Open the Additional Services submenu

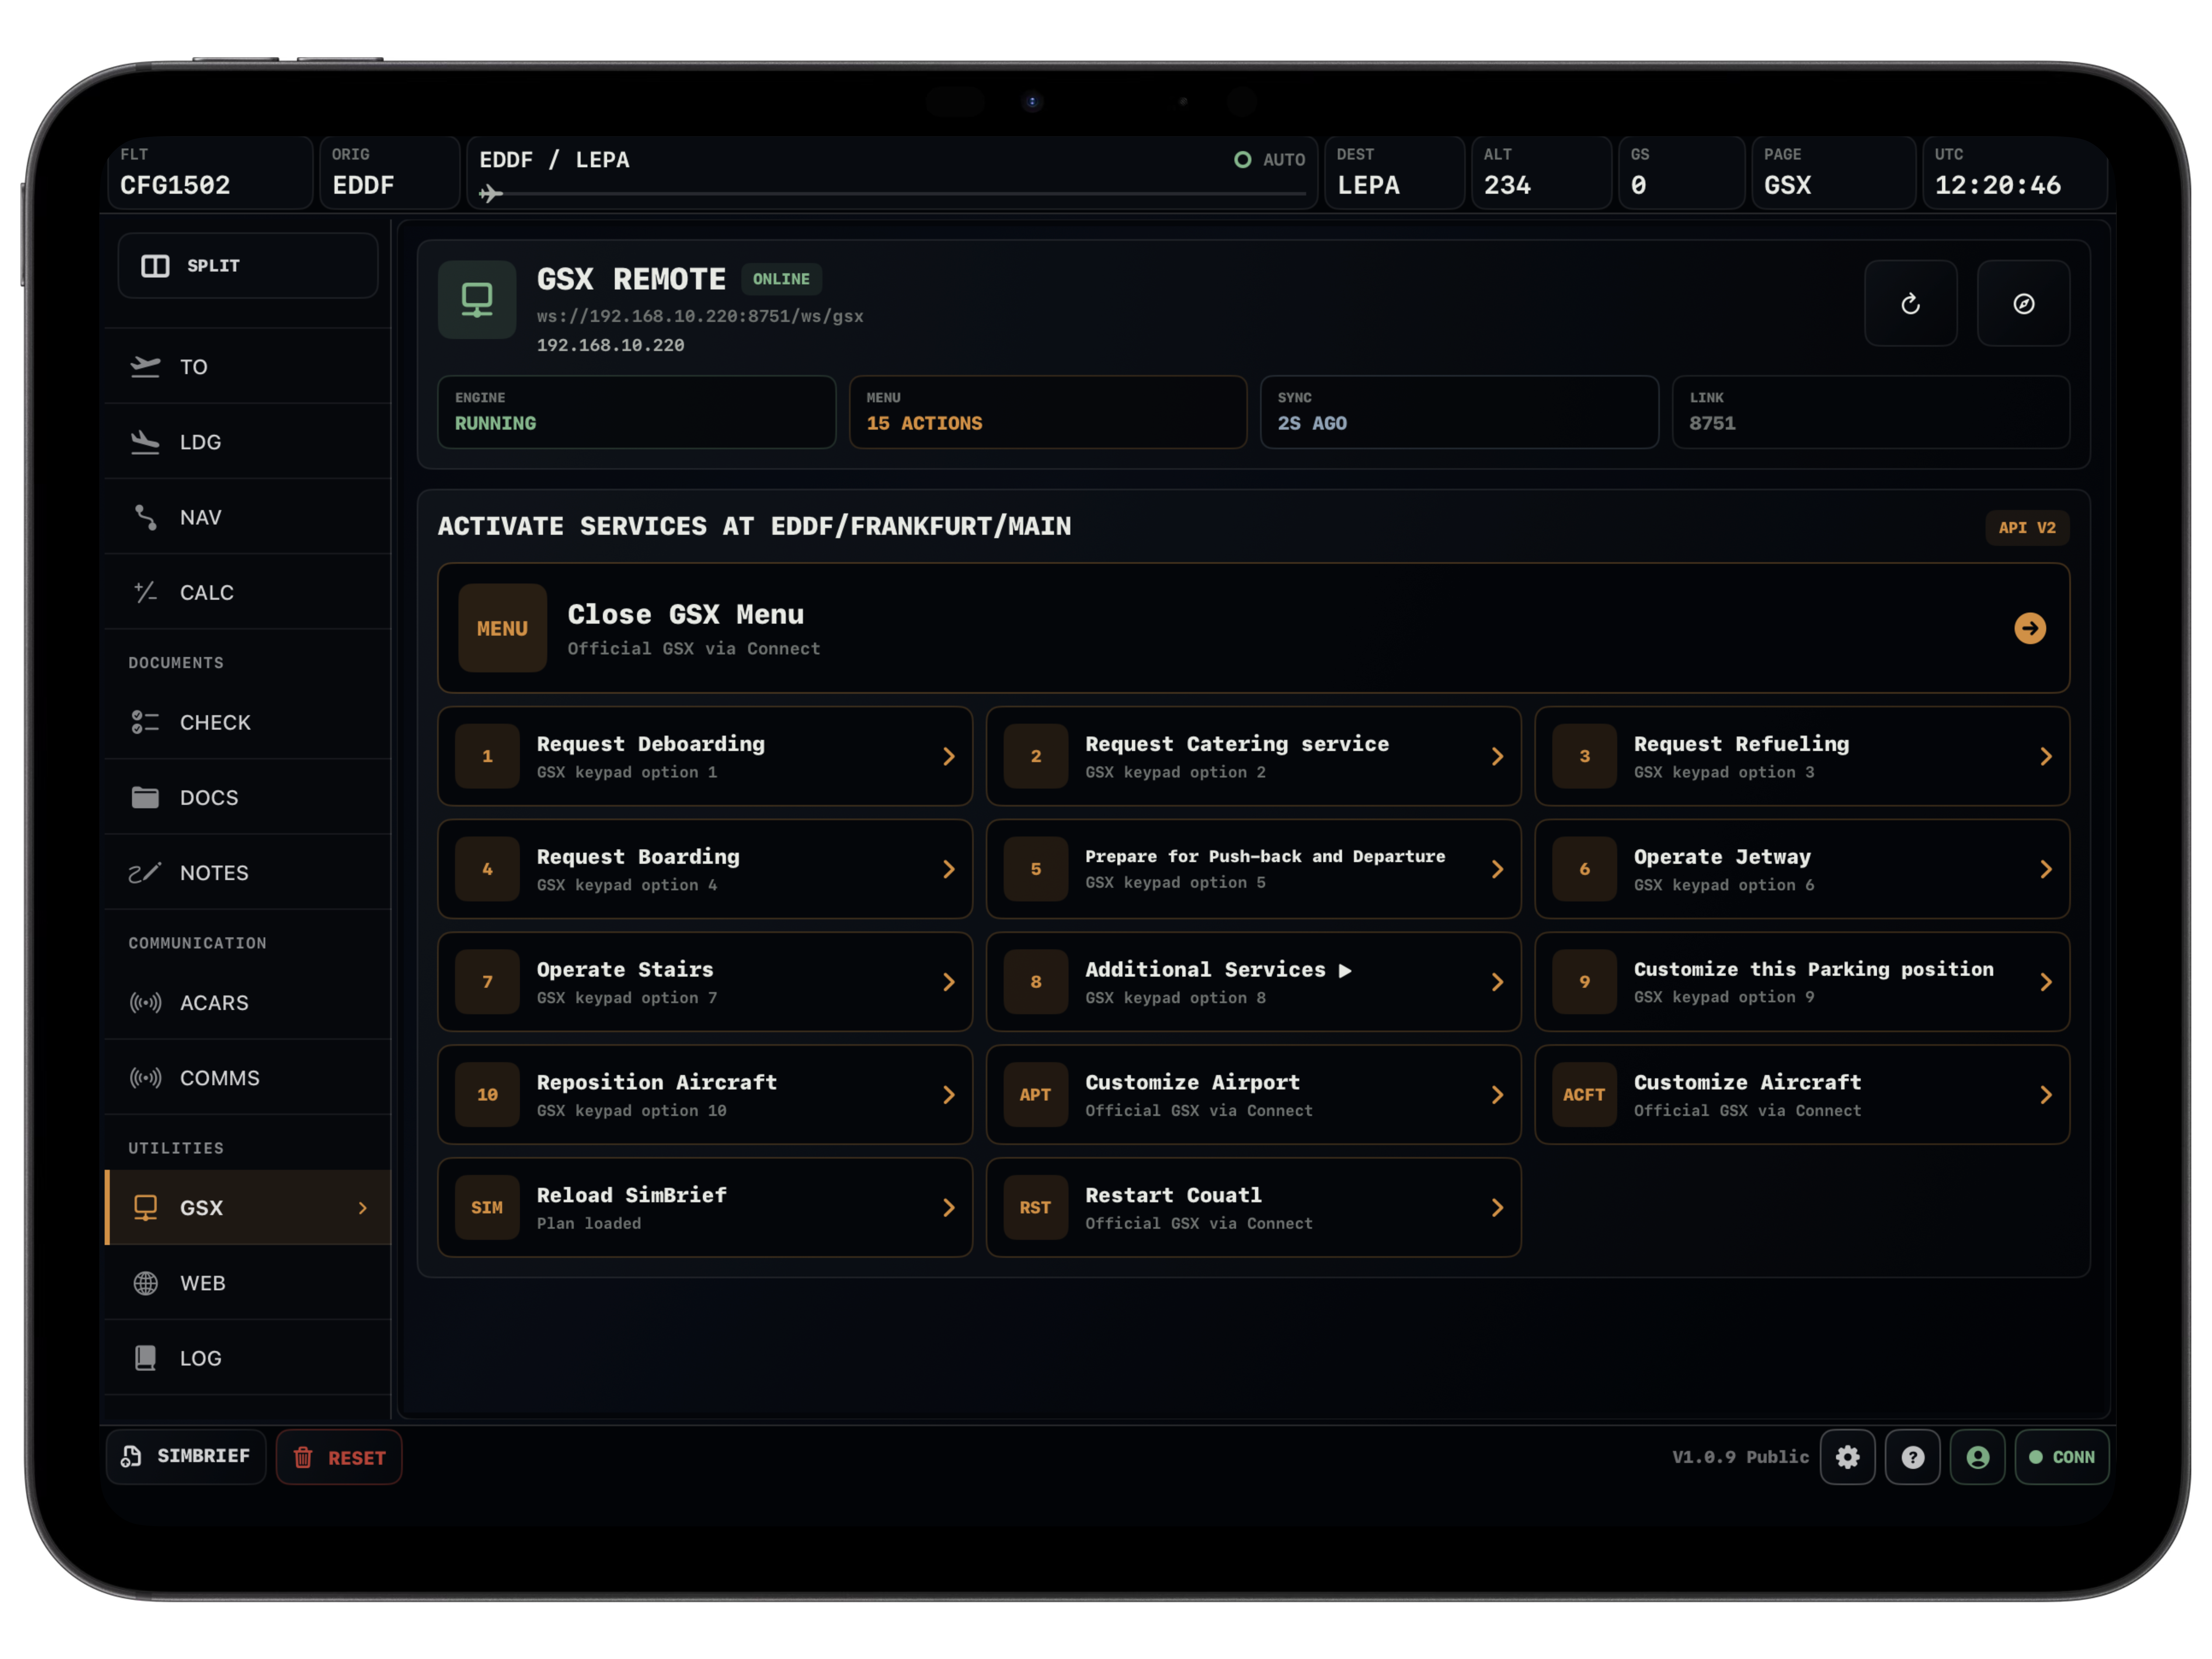pyautogui.click(x=1253, y=982)
